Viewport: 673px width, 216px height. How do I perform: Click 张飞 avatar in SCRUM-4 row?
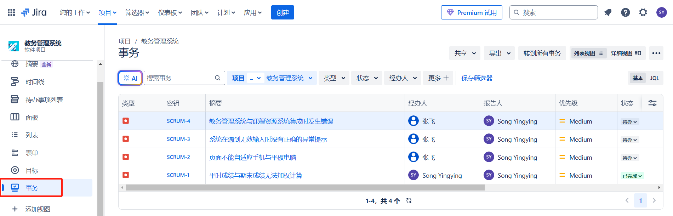(414, 121)
